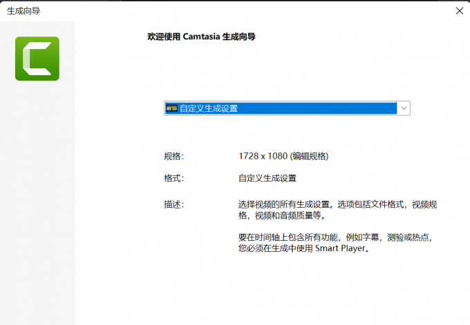470x325 pixels.
Task: Click the 格式: label
Action: [x=174, y=178]
